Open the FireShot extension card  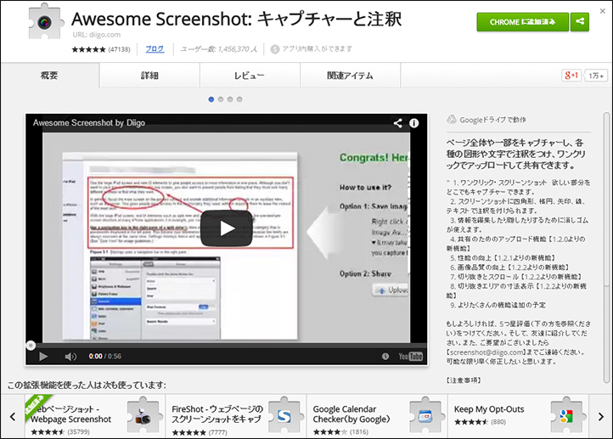pos(236,416)
